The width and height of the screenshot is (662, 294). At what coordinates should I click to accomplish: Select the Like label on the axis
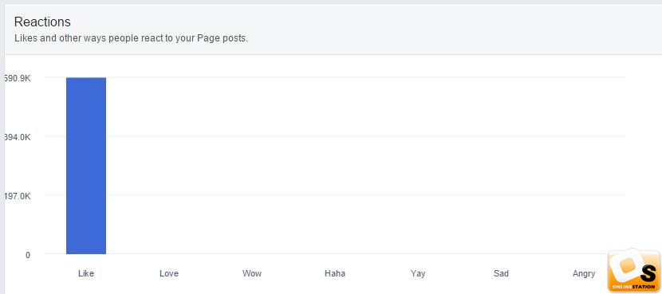coord(86,273)
